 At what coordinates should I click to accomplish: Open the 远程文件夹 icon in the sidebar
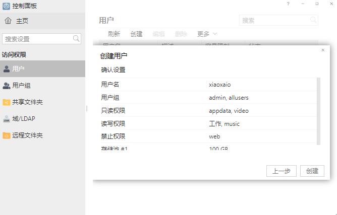coord(7,135)
